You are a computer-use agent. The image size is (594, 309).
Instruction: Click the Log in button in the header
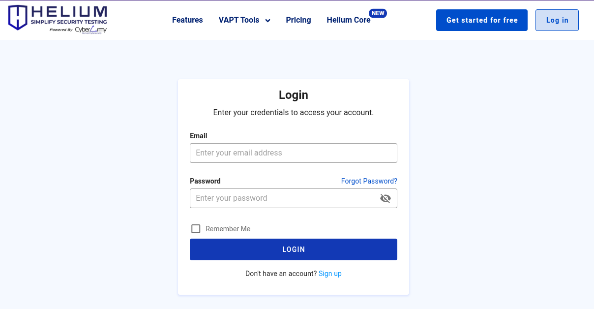[557, 20]
